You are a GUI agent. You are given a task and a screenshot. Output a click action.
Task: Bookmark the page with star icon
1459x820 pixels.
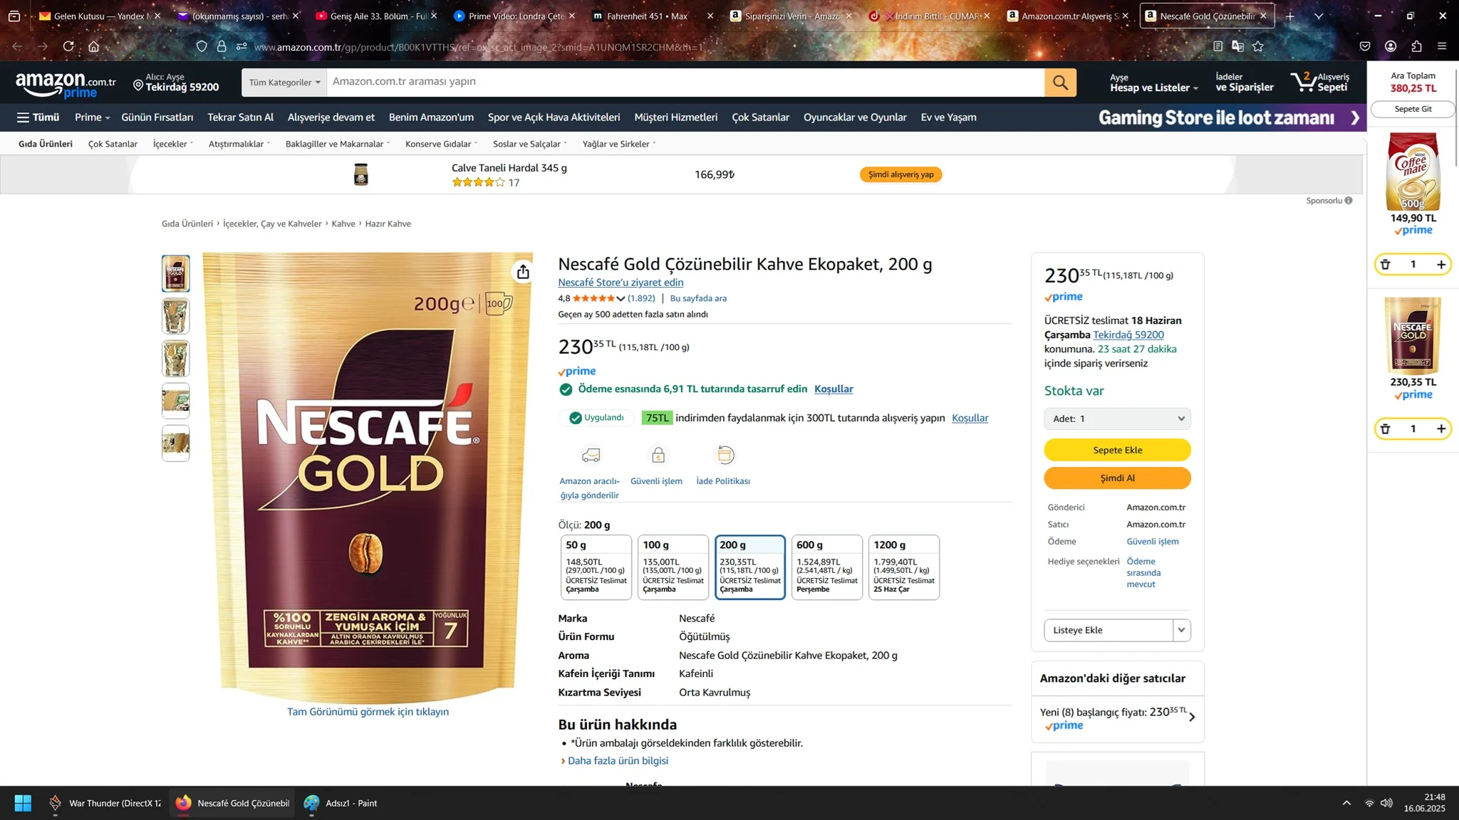click(1258, 46)
